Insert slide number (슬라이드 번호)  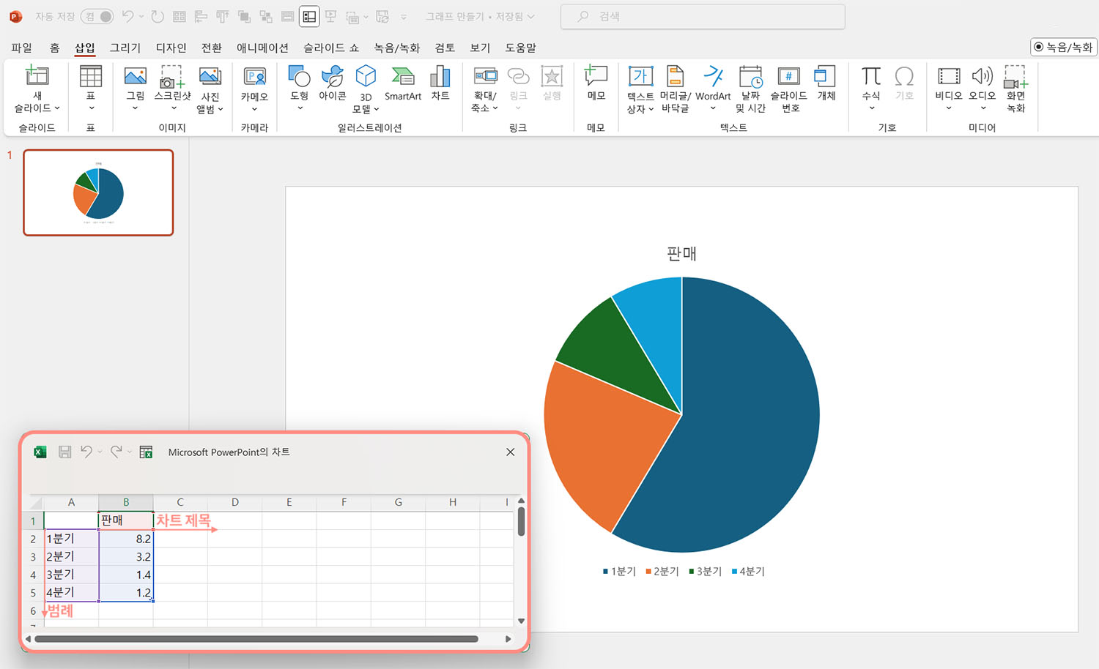click(789, 88)
